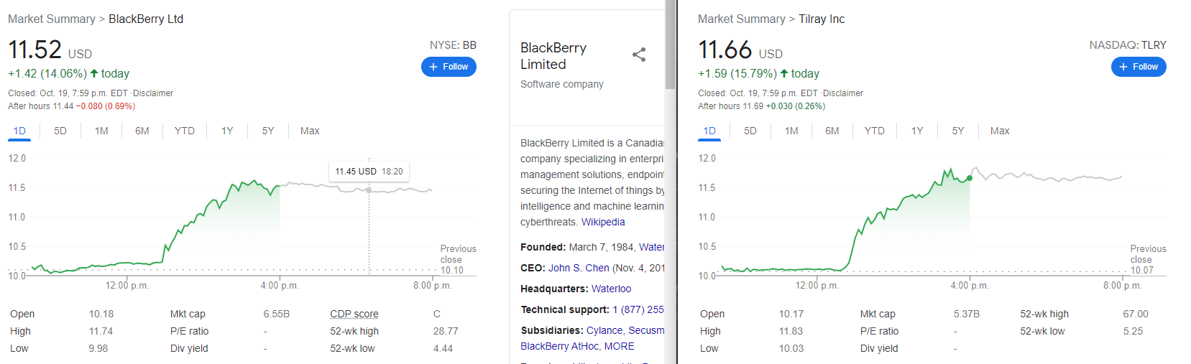Viewport: 1191px width, 364px height.
Task: Click the Market Summary breadcrumb for Tilray
Action: pos(742,19)
